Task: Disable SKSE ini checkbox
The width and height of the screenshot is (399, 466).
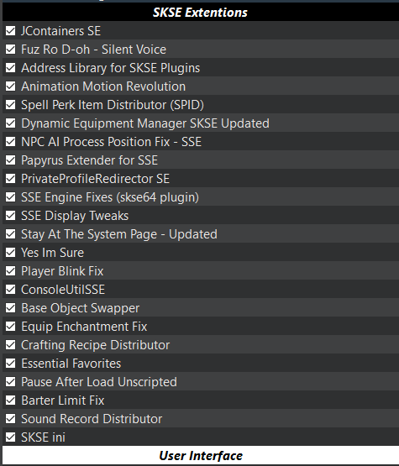Action: click(x=11, y=437)
